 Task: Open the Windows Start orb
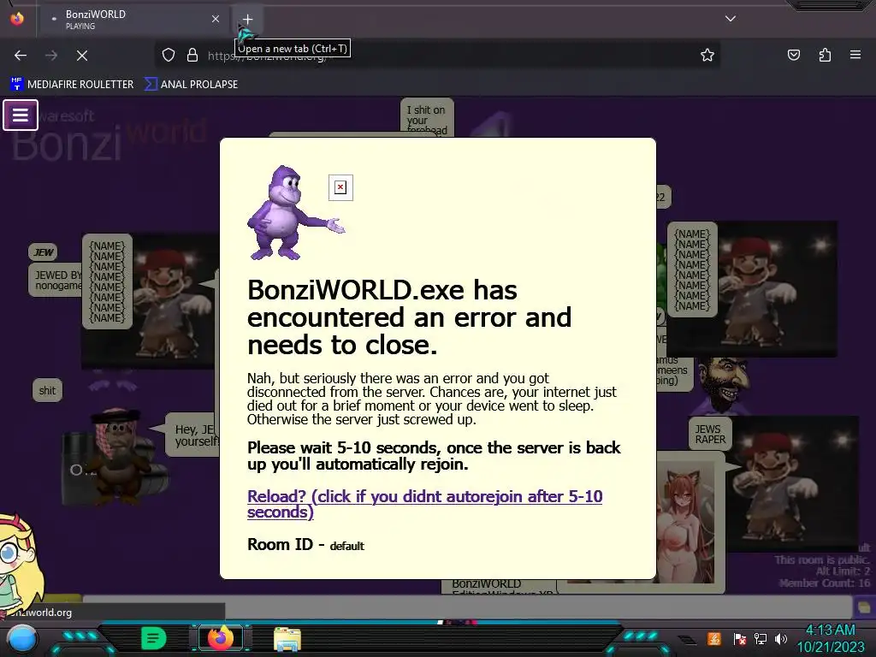(22, 638)
